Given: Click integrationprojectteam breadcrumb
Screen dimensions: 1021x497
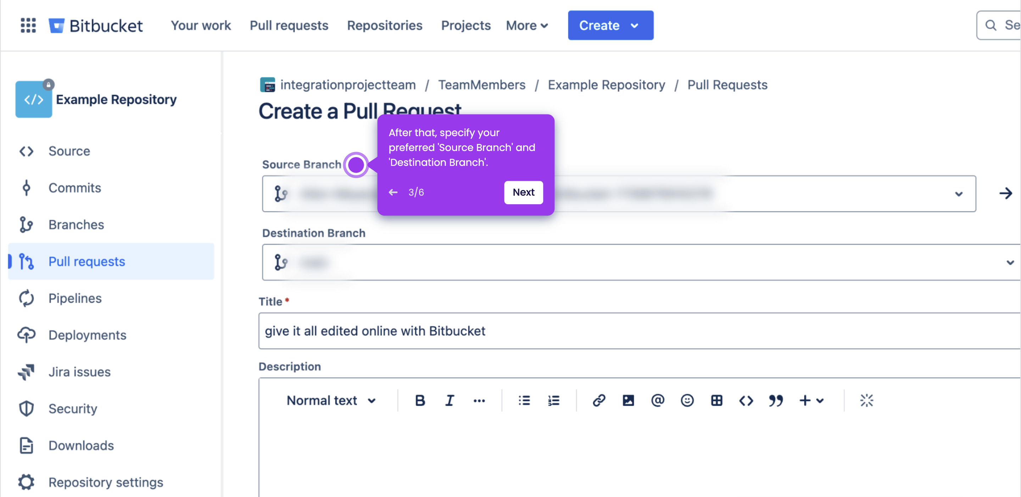Looking at the screenshot, I should 348,85.
